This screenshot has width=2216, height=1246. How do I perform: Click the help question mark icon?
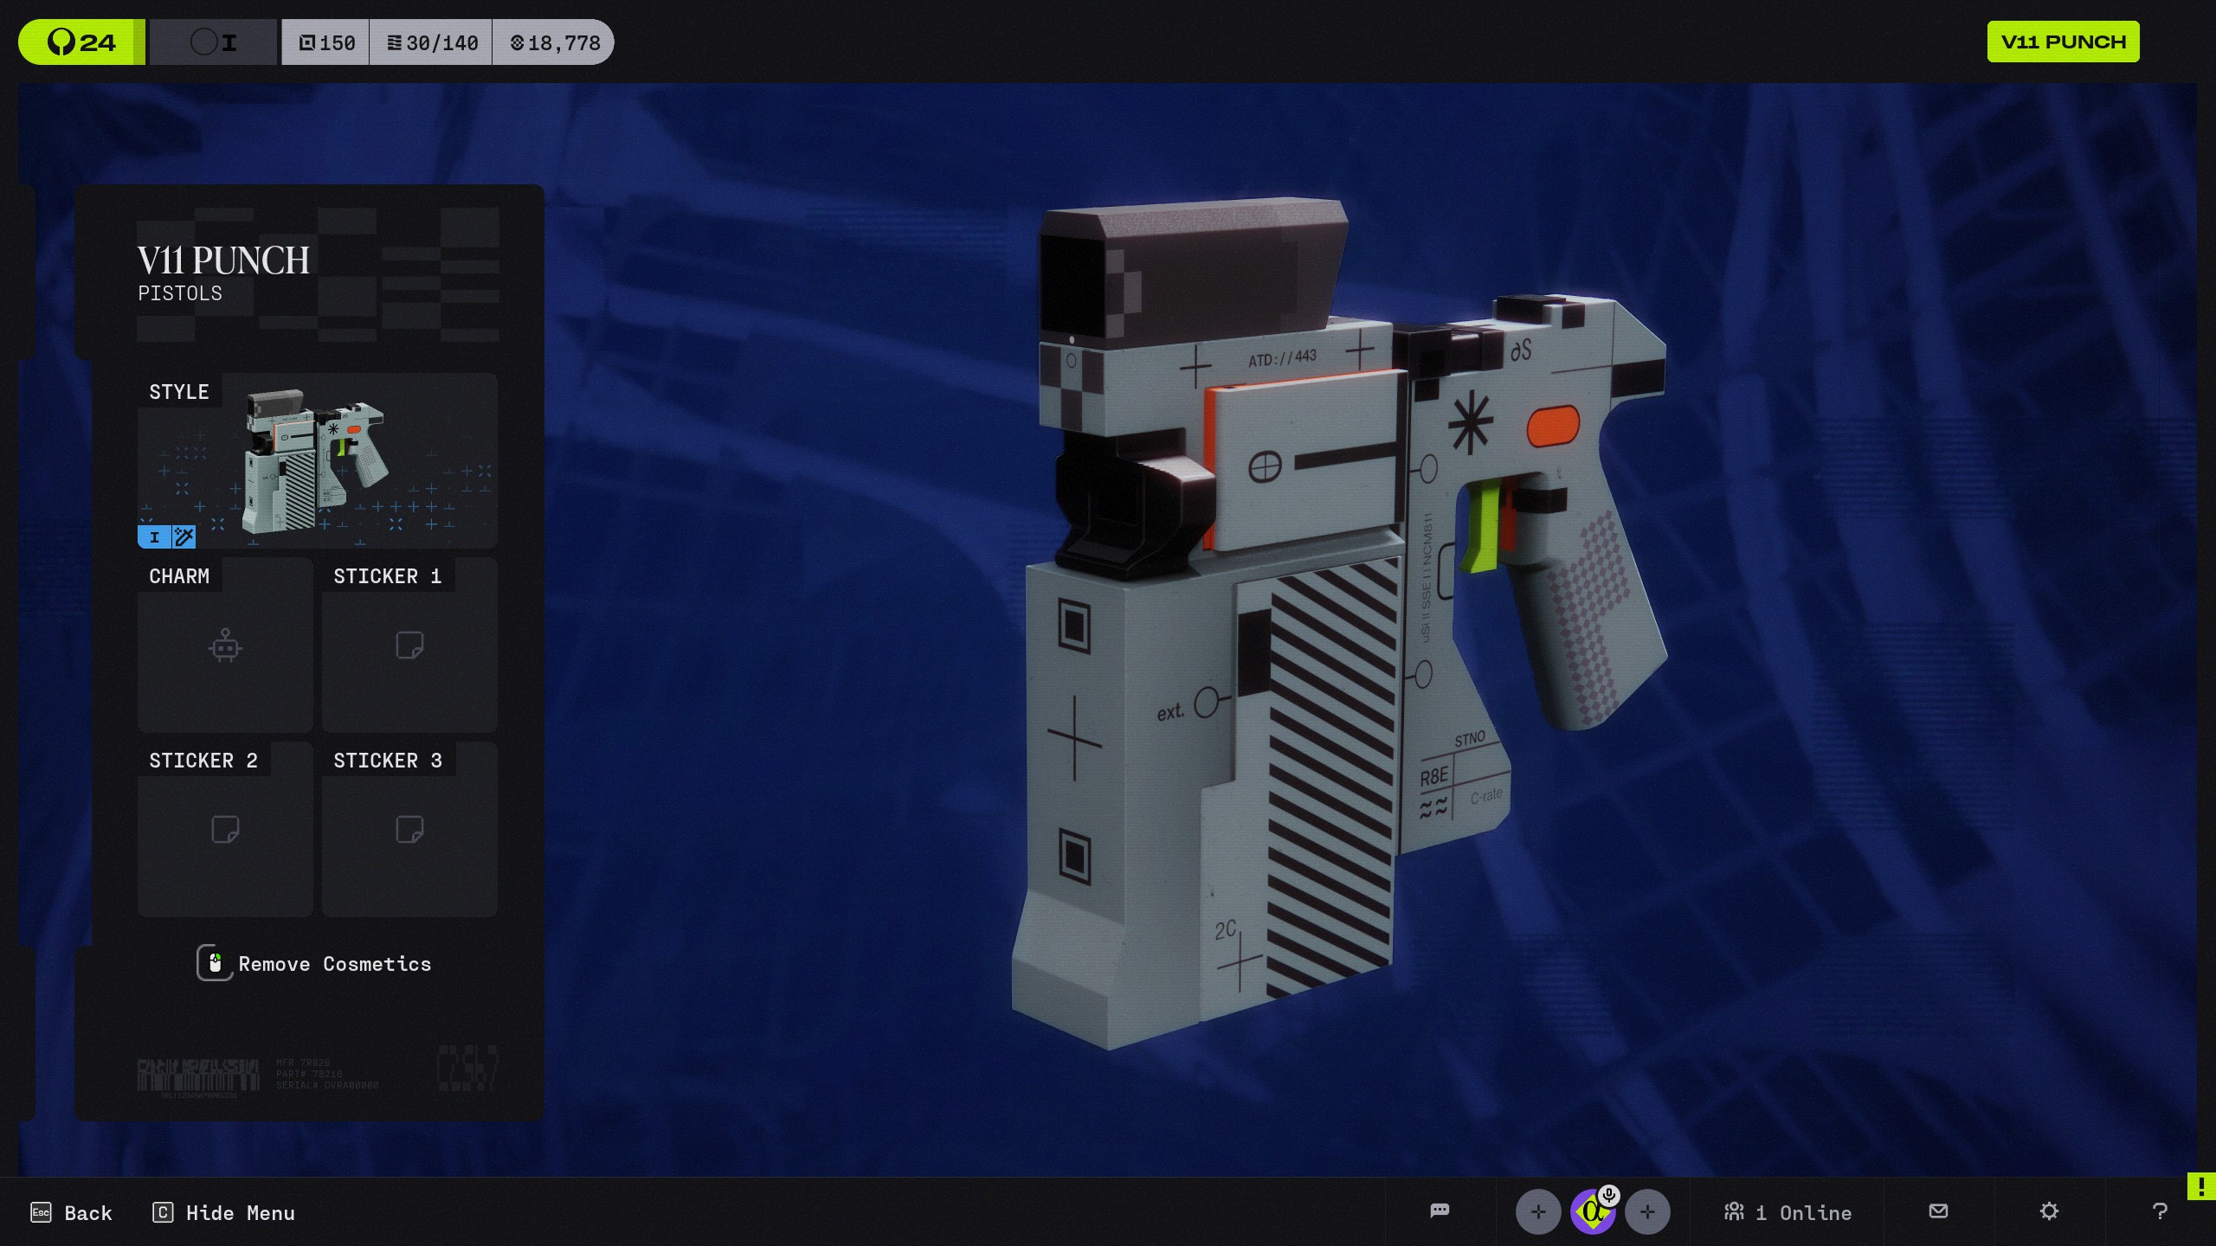click(x=2159, y=1211)
